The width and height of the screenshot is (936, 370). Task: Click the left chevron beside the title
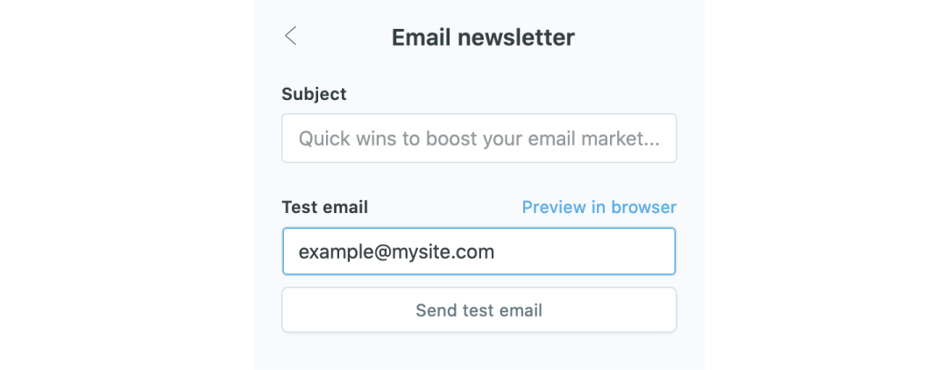point(291,36)
